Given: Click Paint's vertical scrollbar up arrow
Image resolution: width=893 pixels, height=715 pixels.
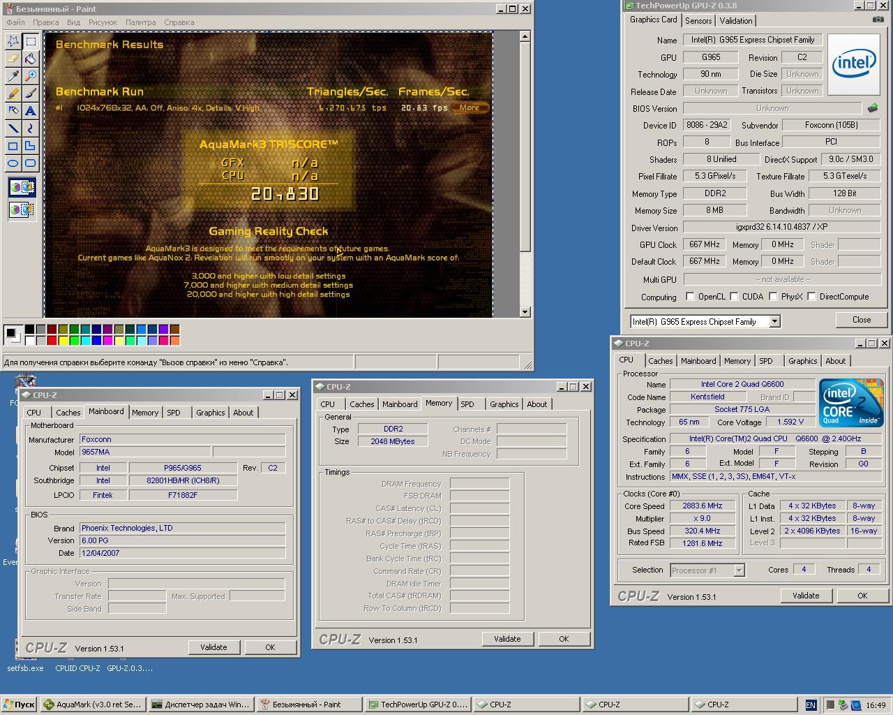Looking at the screenshot, I should pyautogui.click(x=525, y=37).
